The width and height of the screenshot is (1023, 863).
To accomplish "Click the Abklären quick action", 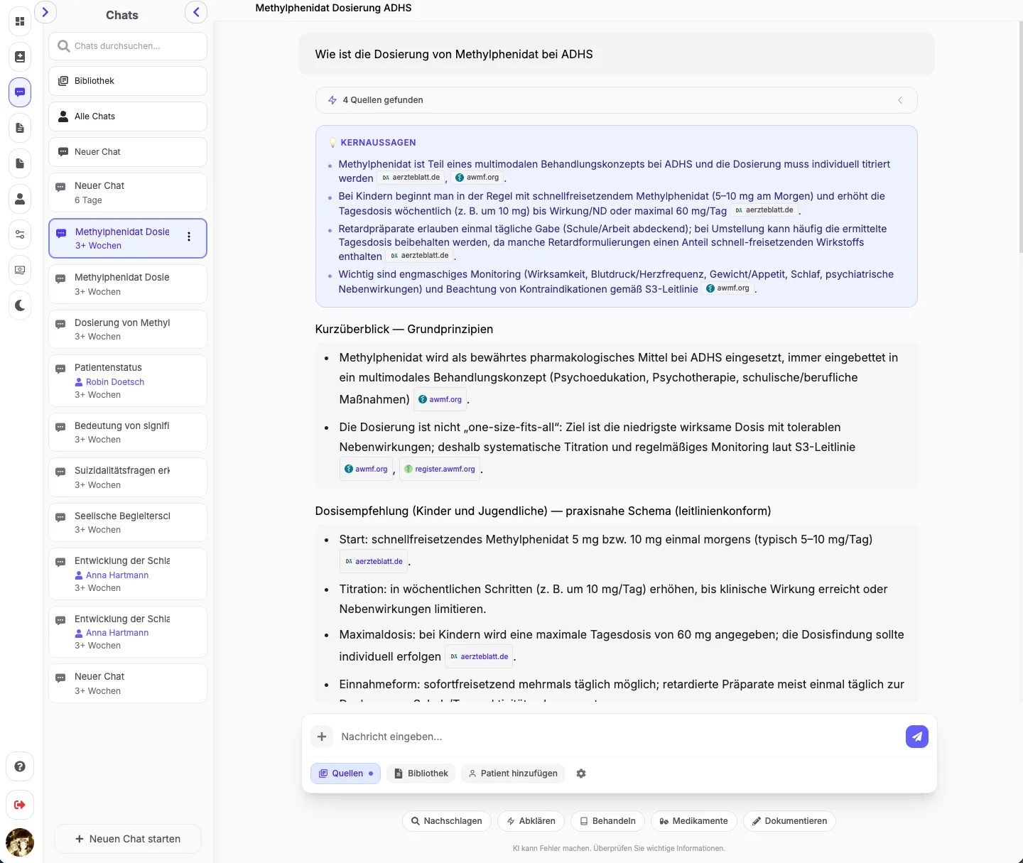I will [x=531, y=821].
